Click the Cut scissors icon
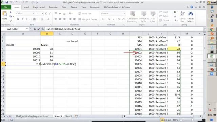Viewport: 217px width, 122px height. click(x=11, y=13)
